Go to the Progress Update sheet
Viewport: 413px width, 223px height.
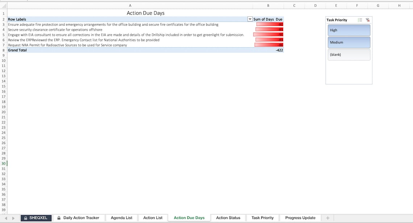[x=300, y=218]
